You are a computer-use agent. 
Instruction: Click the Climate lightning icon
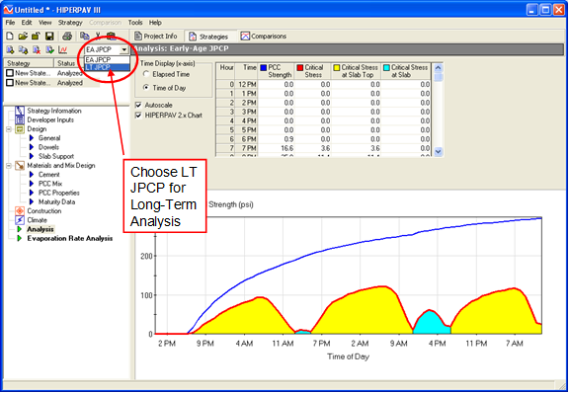tap(20, 220)
